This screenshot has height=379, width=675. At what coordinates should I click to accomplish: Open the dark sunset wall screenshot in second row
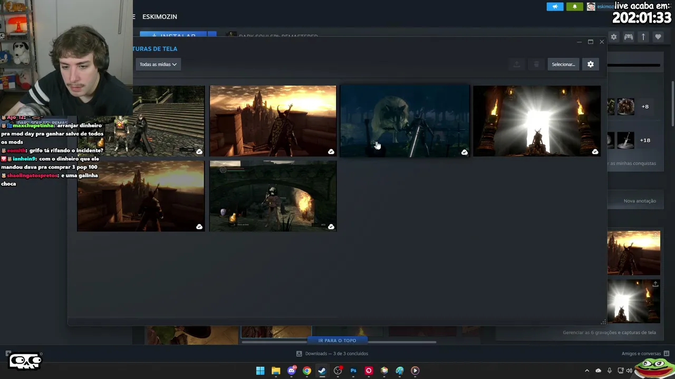click(141, 196)
